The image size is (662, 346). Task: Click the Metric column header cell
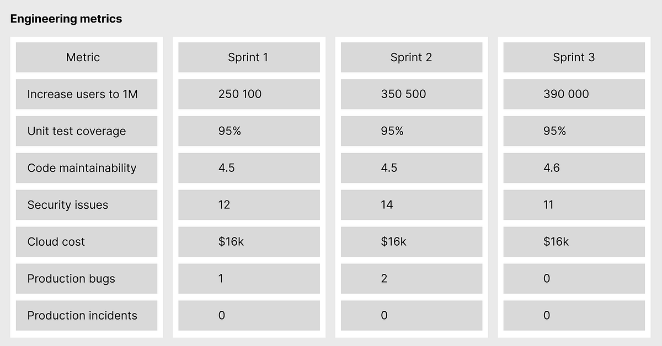87,57
